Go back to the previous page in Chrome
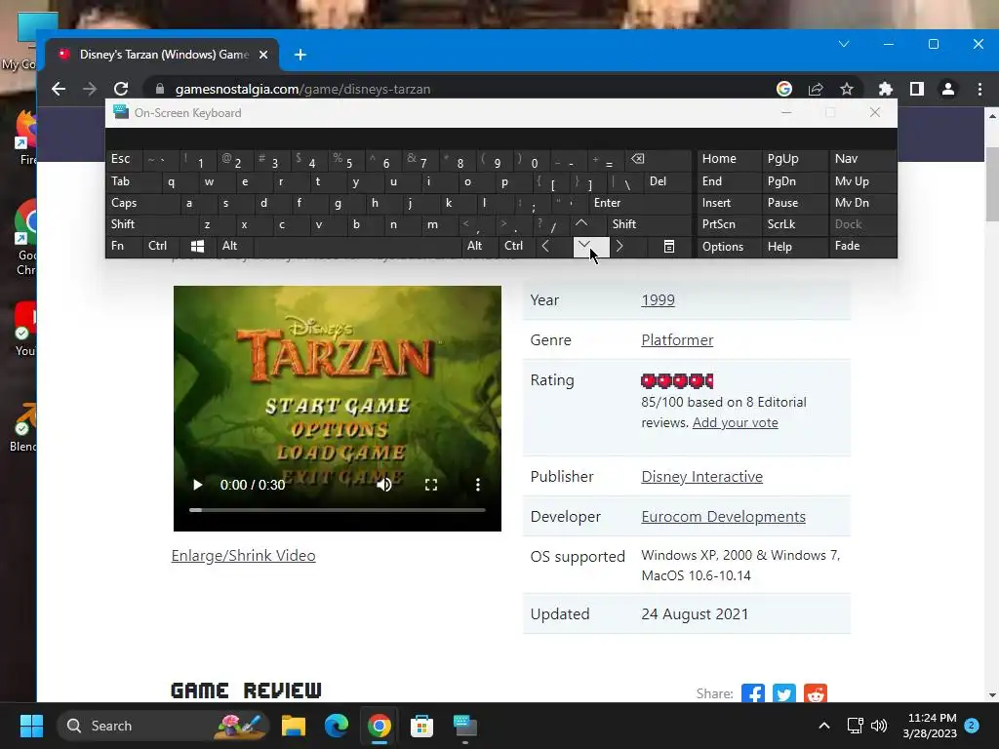Image resolution: width=999 pixels, height=749 pixels. [x=59, y=89]
